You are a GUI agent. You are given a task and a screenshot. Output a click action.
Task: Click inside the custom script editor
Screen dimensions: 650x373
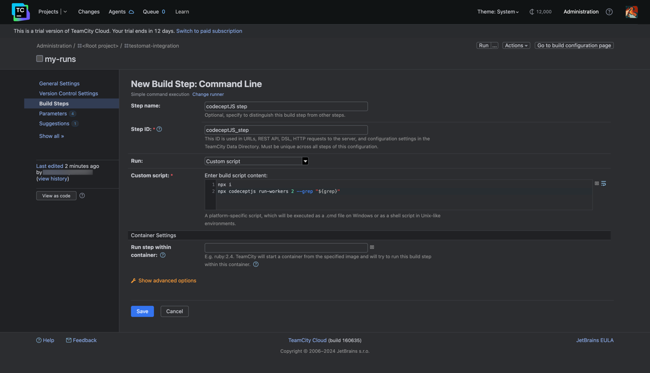click(x=399, y=195)
